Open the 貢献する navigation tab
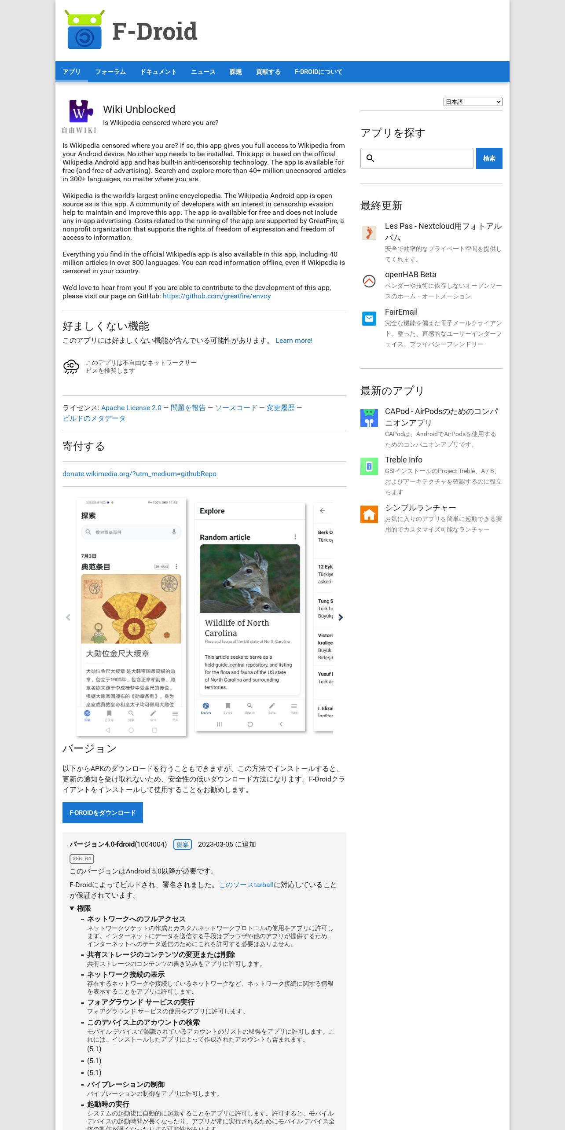The height and width of the screenshot is (1130, 565). 268,72
